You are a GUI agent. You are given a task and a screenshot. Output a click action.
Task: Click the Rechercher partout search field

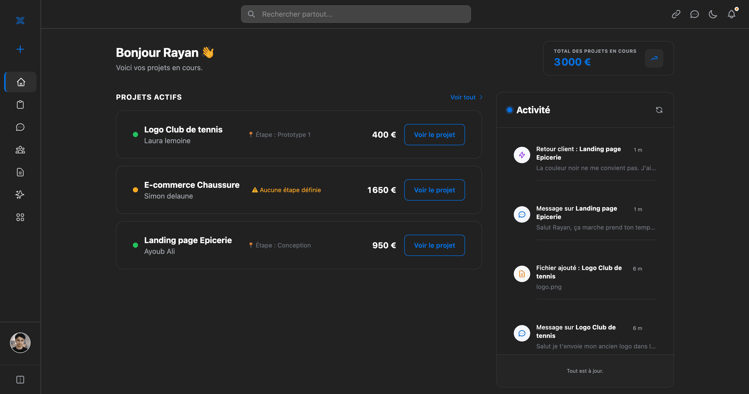coord(355,14)
